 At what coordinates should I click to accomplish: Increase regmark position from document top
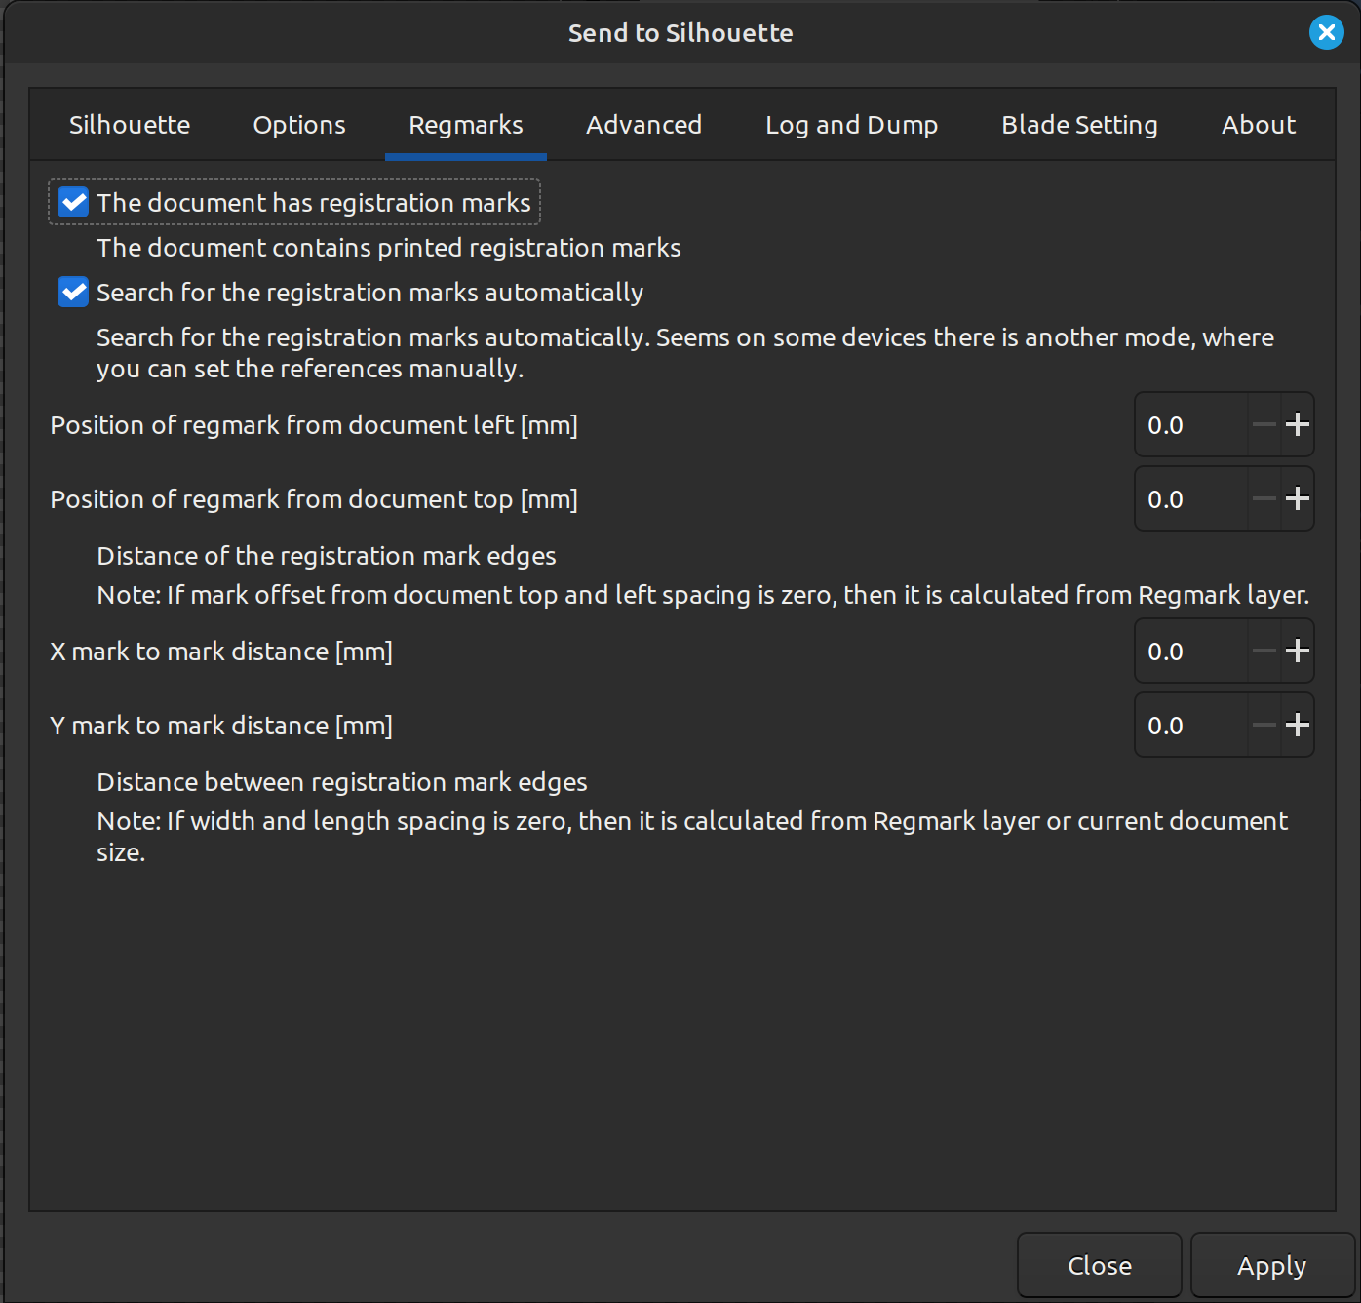point(1297,498)
